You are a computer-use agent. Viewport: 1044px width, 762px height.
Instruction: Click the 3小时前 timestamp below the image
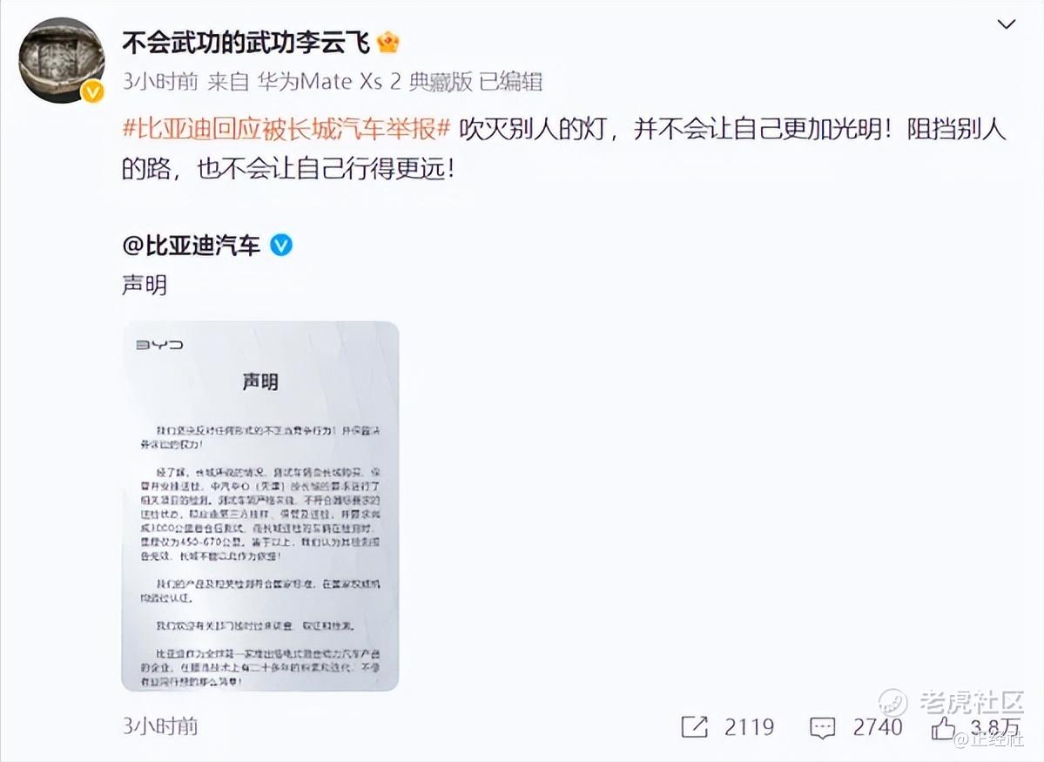[x=160, y=726]
